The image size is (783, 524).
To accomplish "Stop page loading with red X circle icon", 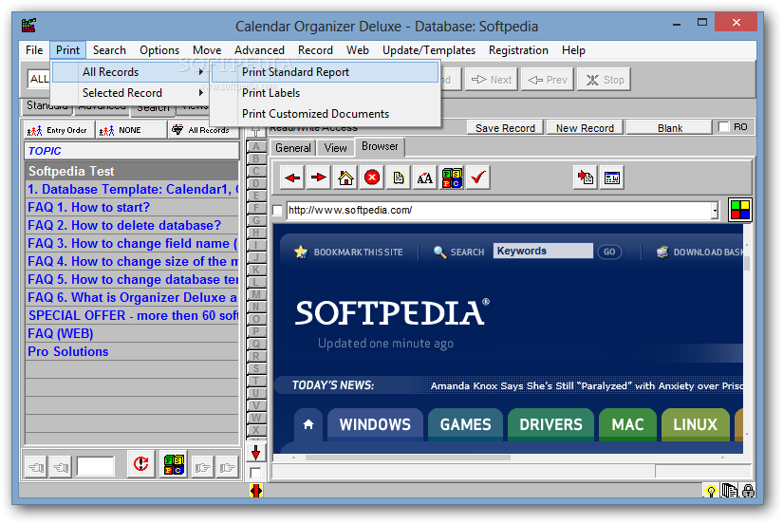I will 372,178.
